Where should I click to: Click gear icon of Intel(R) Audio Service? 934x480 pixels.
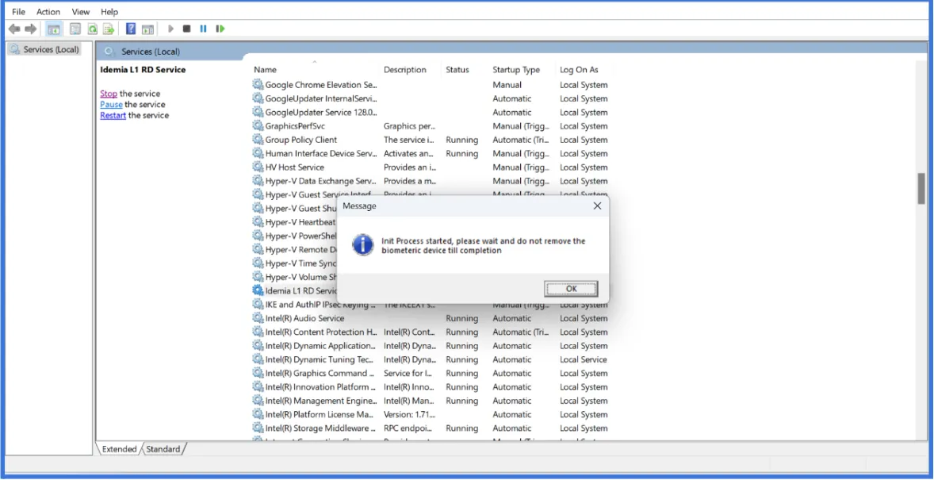pos(258,318)
